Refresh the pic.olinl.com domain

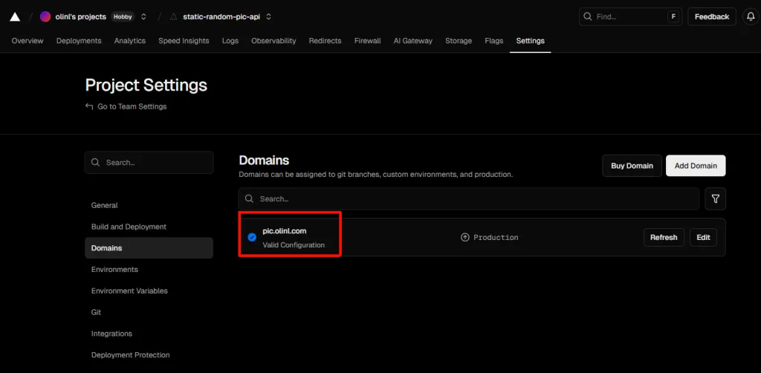[x=663, y=237]
